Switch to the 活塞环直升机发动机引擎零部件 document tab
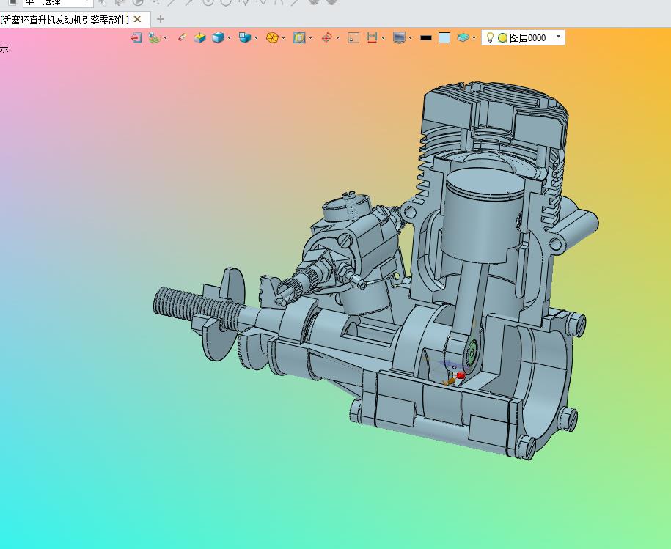The image size is (671, 549). point(65,20)
